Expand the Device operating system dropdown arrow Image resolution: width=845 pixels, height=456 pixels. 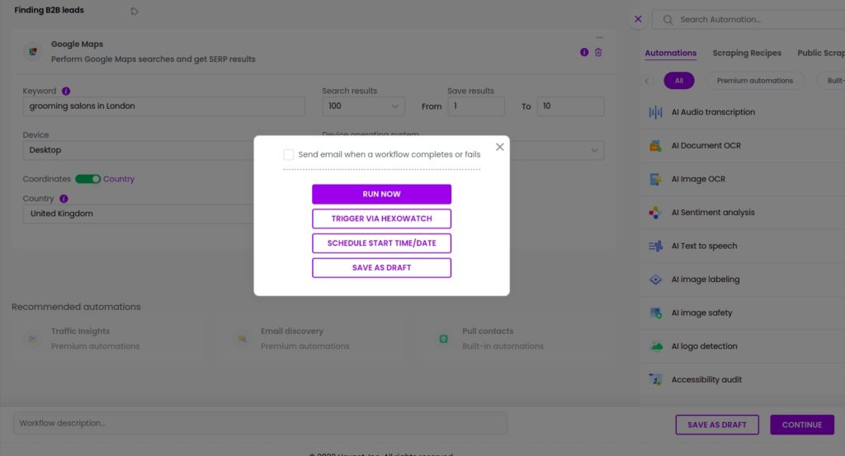594,150
